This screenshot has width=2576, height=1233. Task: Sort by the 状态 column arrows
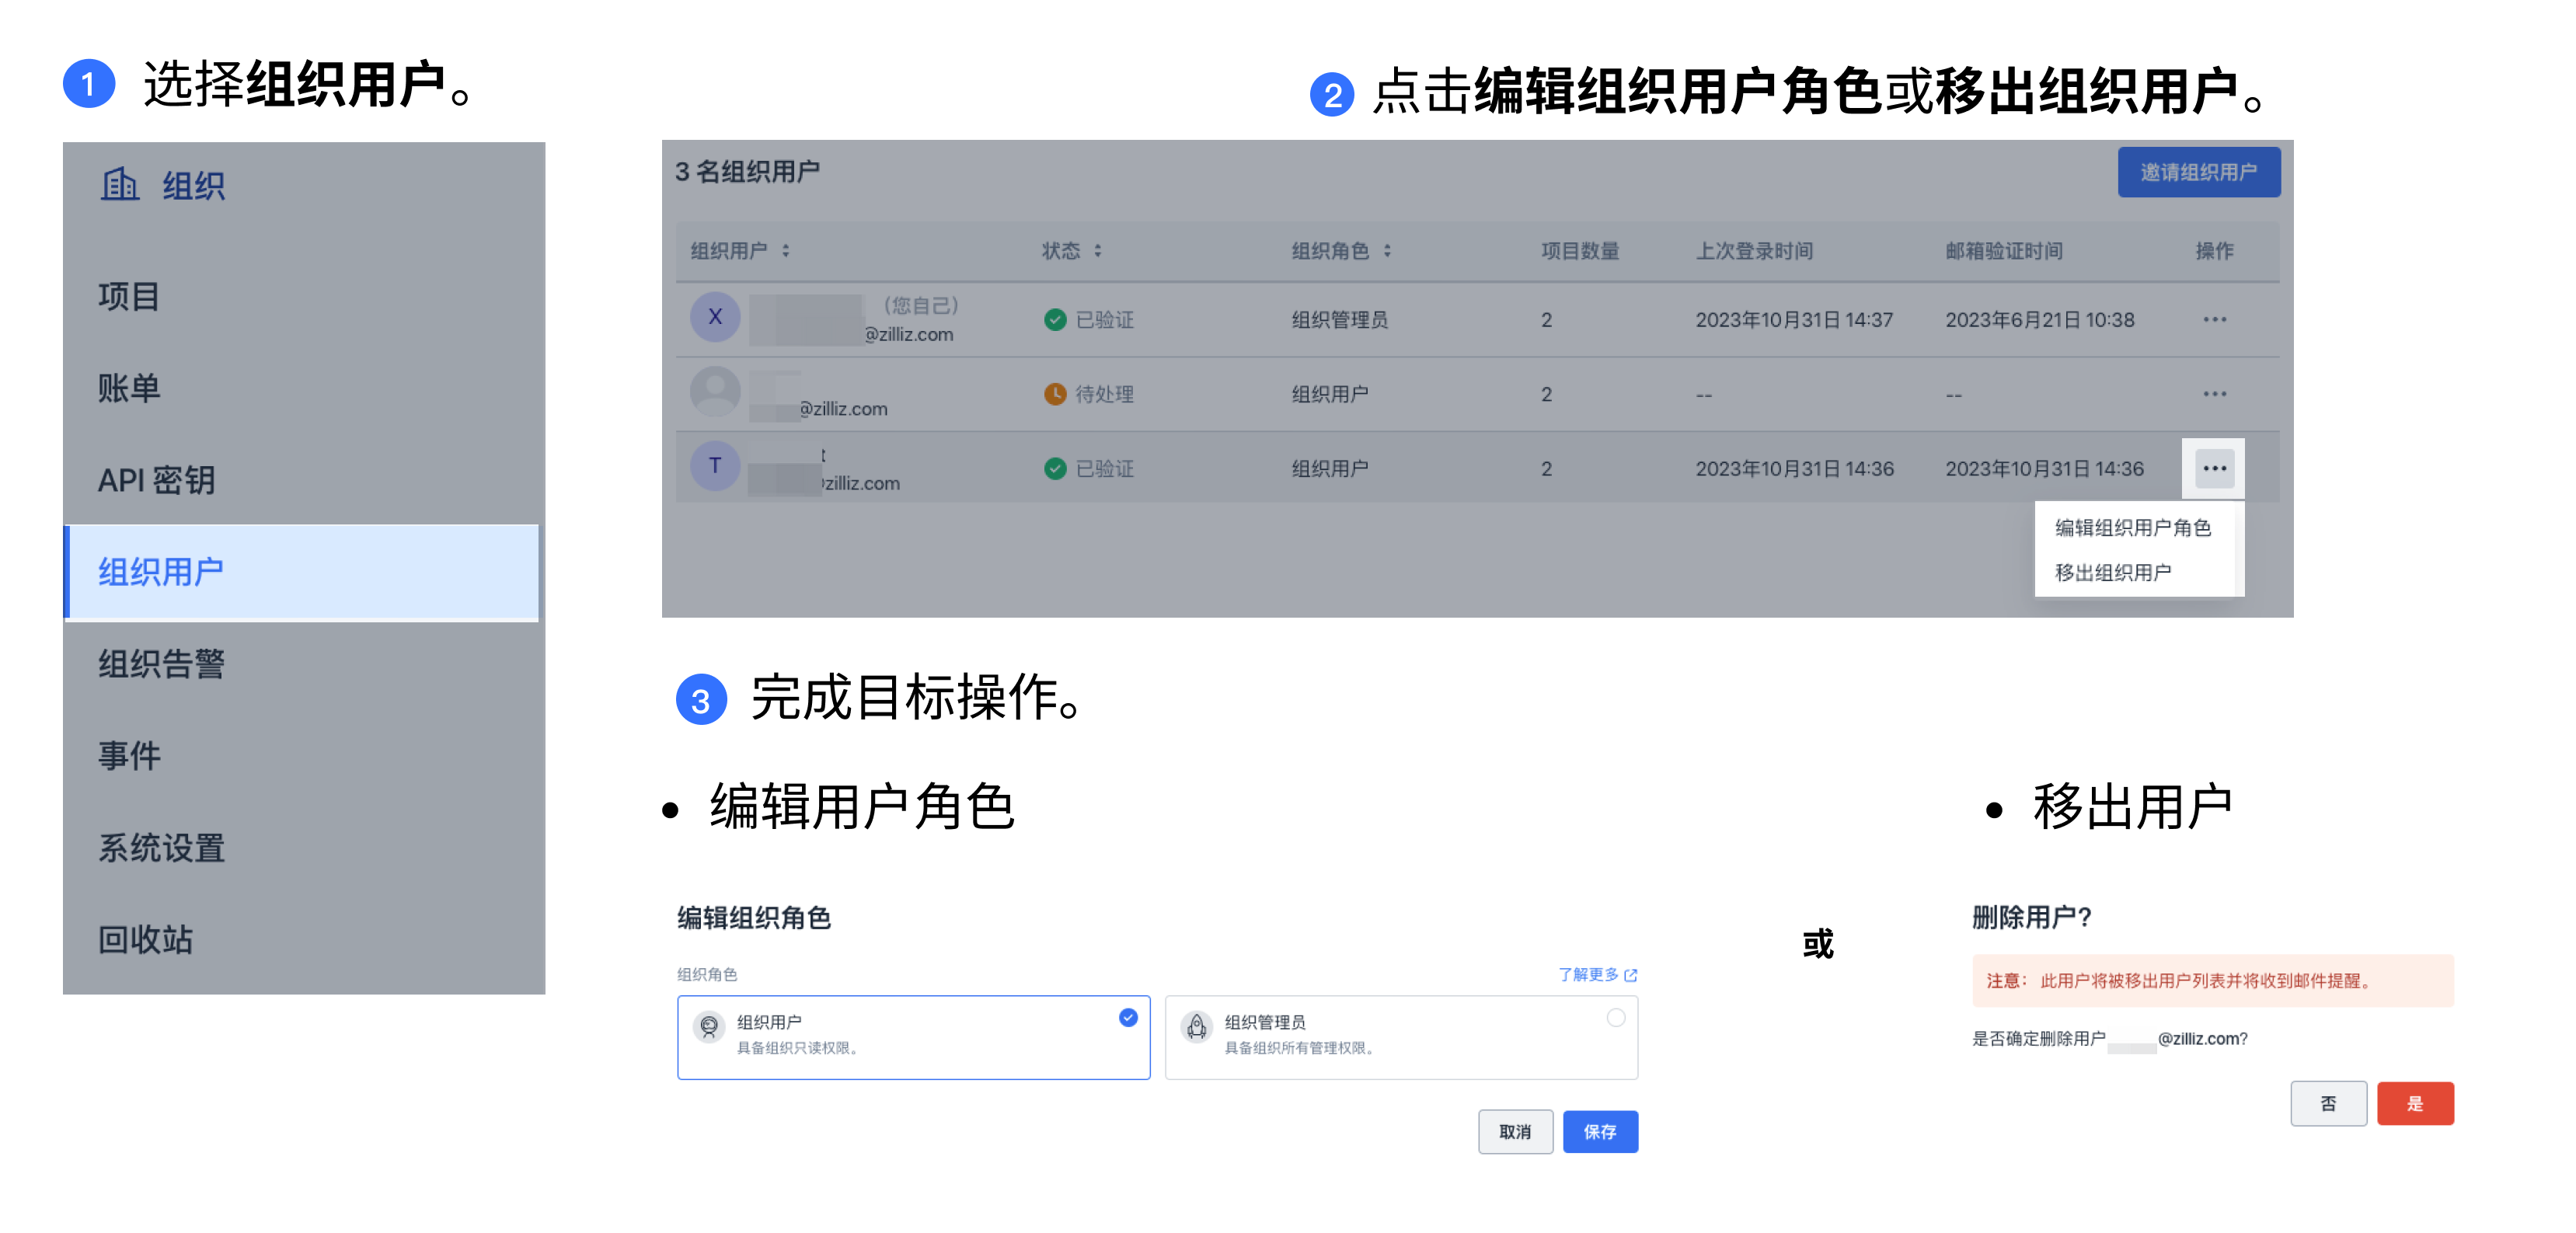point(1097,251)
